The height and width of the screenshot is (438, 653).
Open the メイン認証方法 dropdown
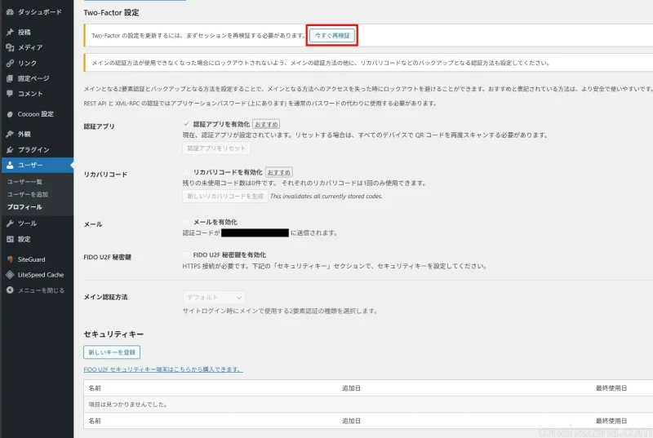click(213, 298)
